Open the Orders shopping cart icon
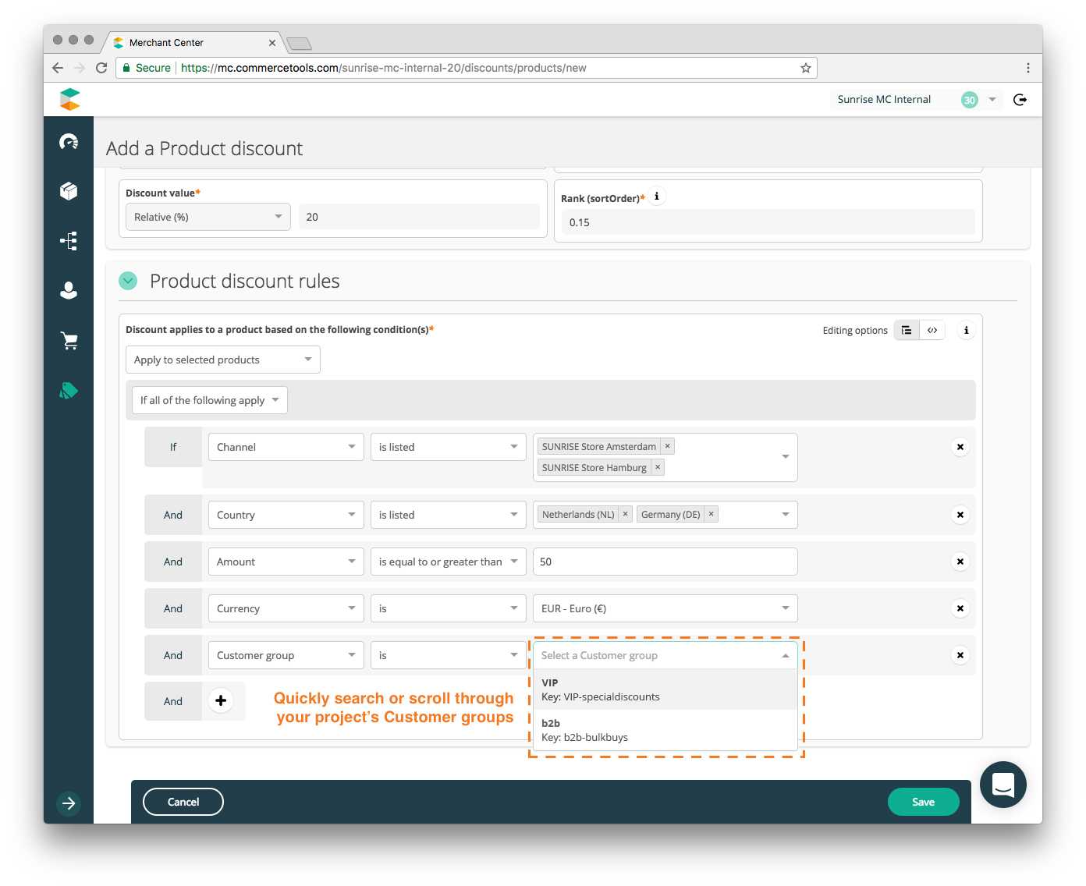 (x=69, y=340)
